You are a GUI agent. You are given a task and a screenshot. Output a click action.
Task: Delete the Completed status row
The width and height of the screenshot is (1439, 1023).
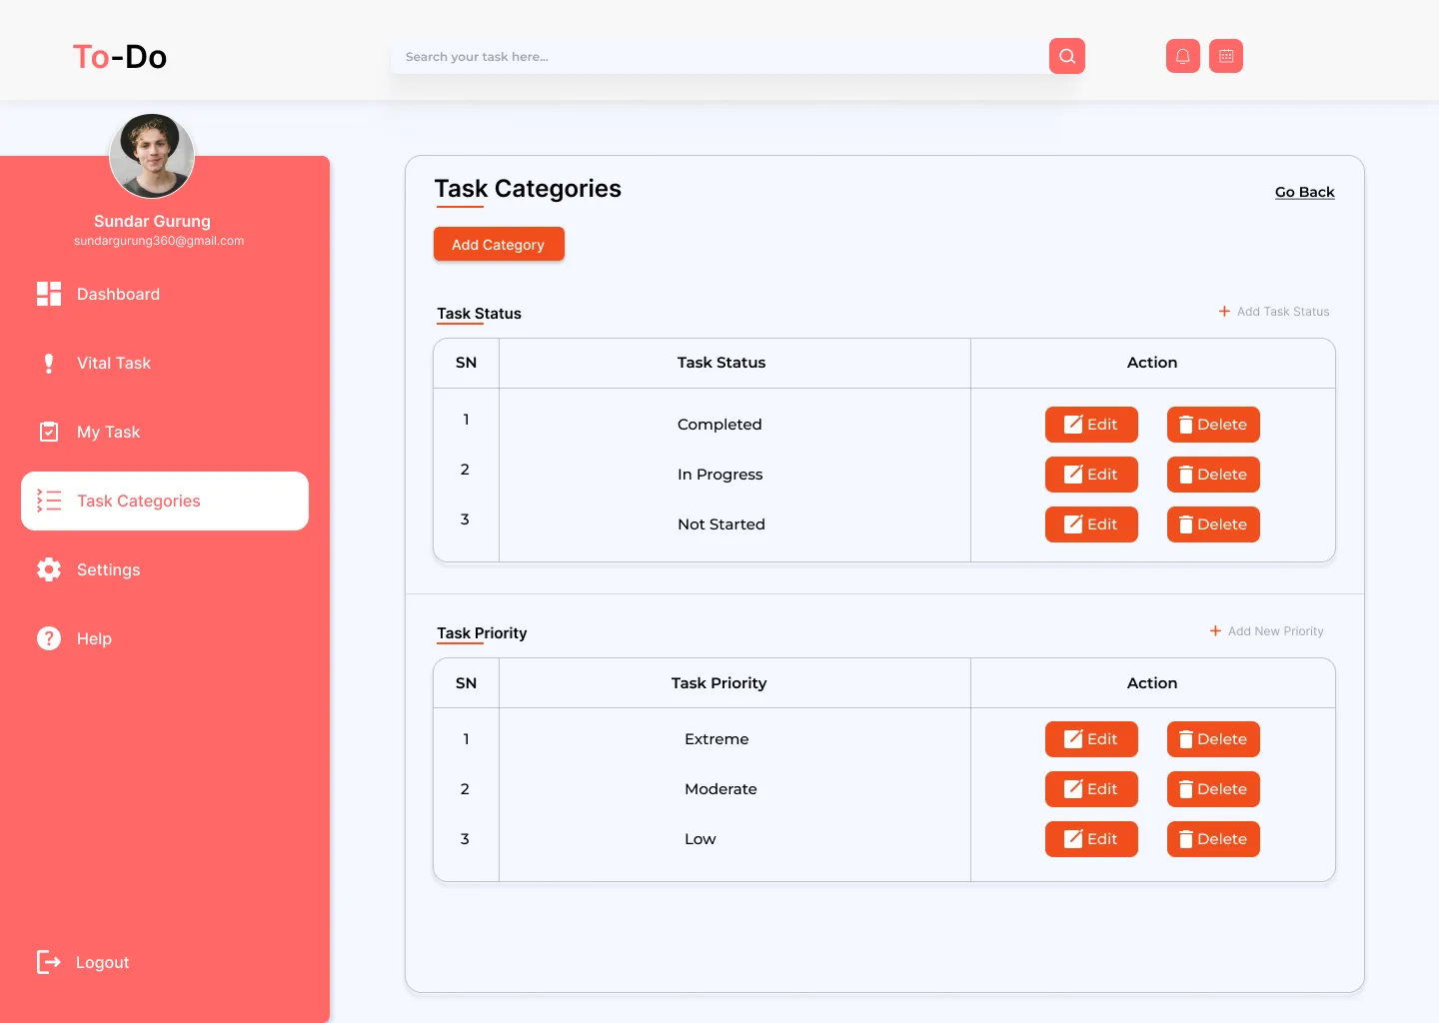coord(1213,425)
